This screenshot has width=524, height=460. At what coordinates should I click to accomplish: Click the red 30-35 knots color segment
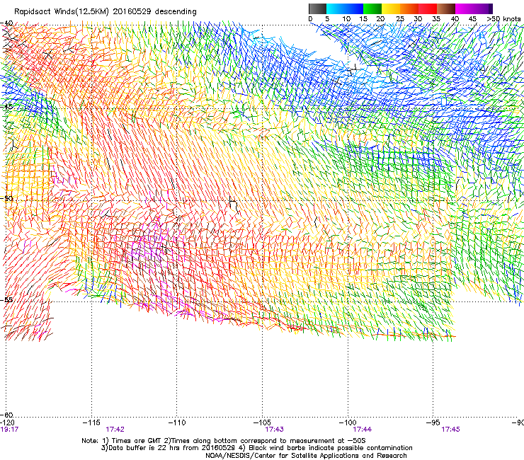click(428, 8)
